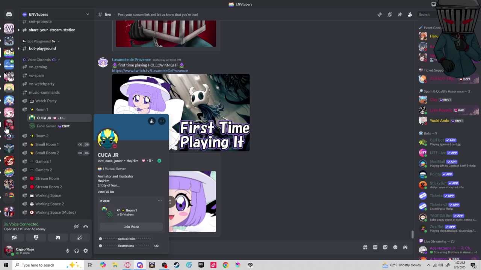Open pinned messages in channel header

(400, 15)
